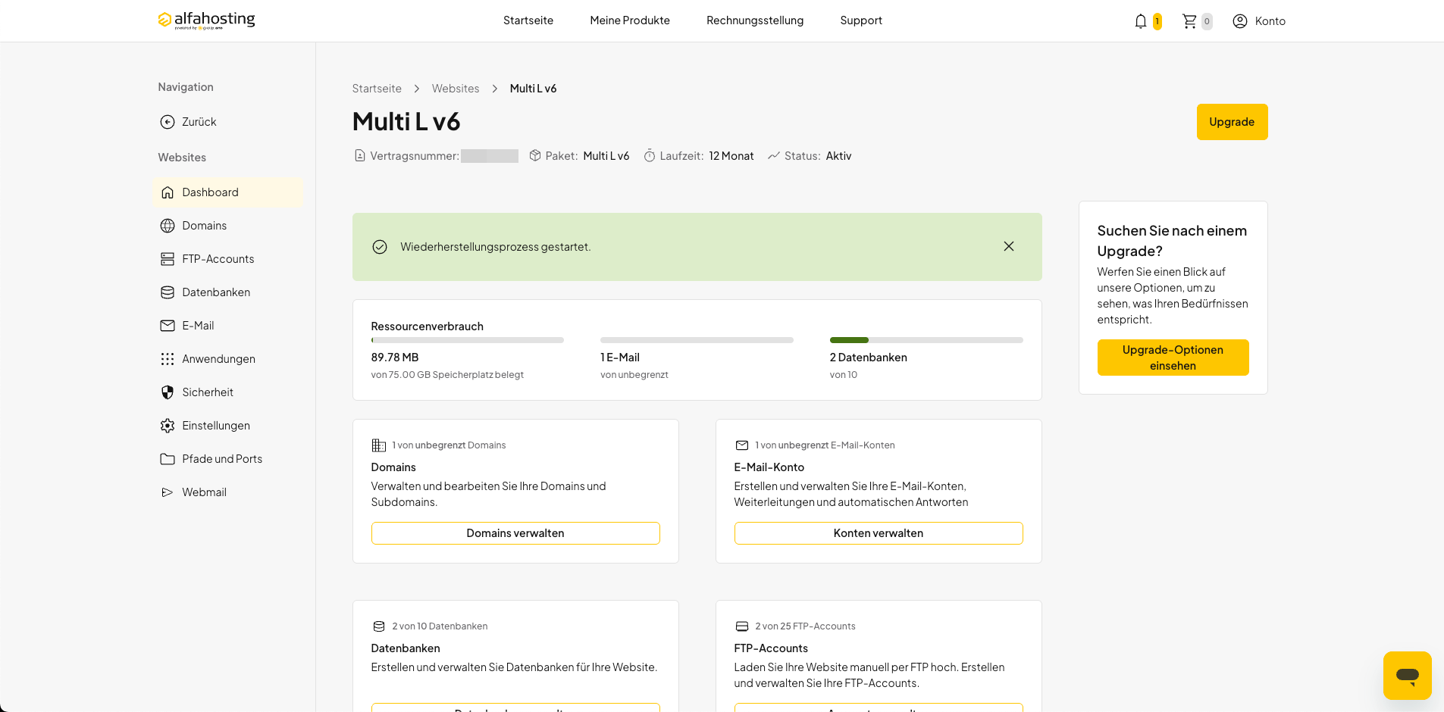Click Upgrade-Optionen einsehen button
Image resolution: width=1444 pixels, height=712 pixels.
[x=1173, y=358]
